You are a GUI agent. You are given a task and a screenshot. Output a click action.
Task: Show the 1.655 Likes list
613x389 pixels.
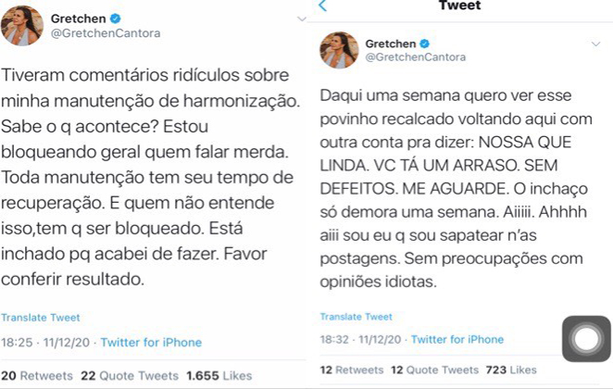point(219,374)
